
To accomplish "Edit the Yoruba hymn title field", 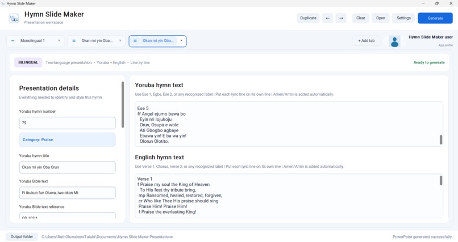I will [67, 167].
